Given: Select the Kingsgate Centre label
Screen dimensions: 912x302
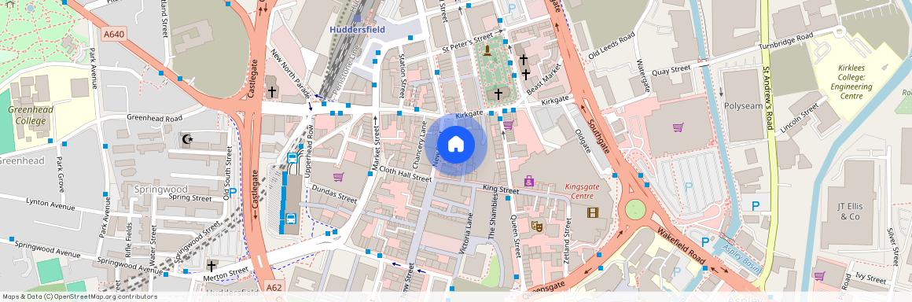Looking at the screenshot, I should [x=583, y=191].
